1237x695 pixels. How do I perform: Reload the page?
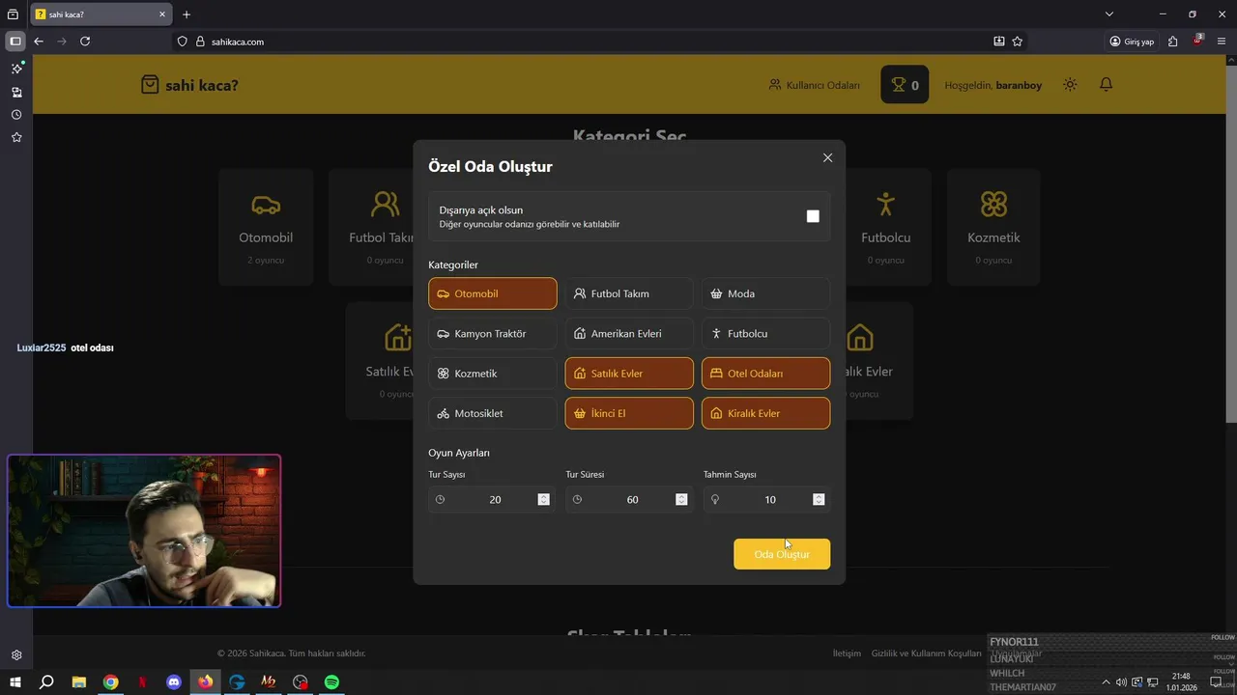85,42
